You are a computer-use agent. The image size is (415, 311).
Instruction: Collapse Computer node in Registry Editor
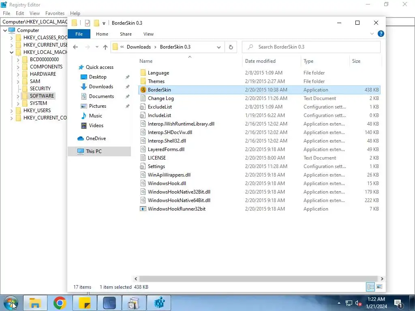[5, 30]
